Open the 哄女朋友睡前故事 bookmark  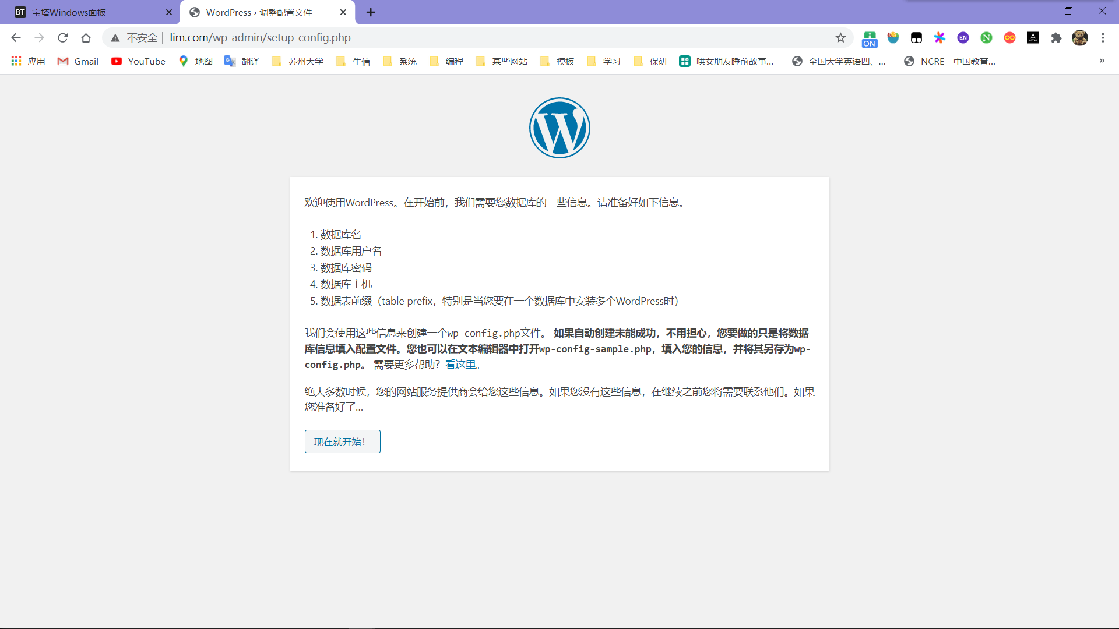[x=726, y=61]
